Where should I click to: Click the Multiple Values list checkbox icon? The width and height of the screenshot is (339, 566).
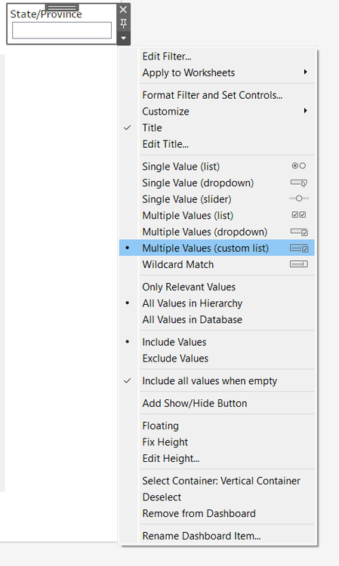point(298,215)
